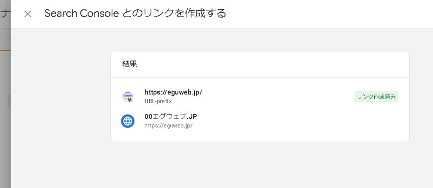Click the URL-prefix property type label
The width and height of the screenshot is (433, 188).
pyautogui.click(x=158, y=101)
